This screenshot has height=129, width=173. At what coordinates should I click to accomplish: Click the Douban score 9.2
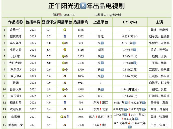pyautogui.click(x=49, y=117)
